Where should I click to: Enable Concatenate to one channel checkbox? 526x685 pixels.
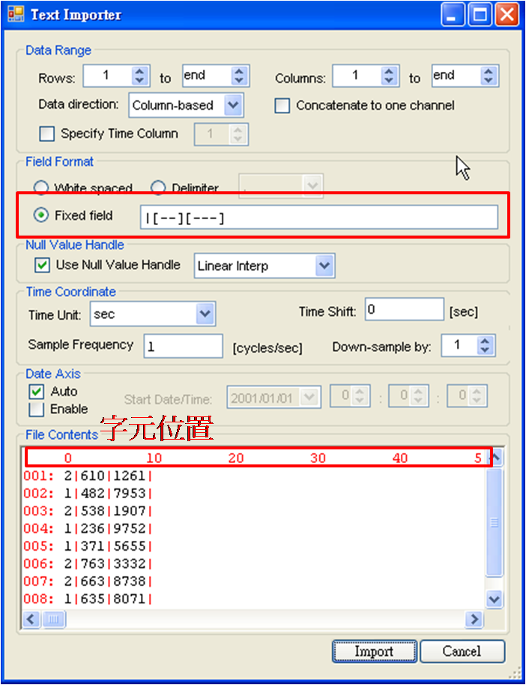[282, 106]
